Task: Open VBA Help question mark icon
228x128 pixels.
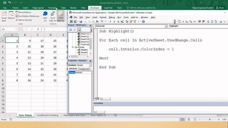Action: pyautogui.click(x=143, y=22)
